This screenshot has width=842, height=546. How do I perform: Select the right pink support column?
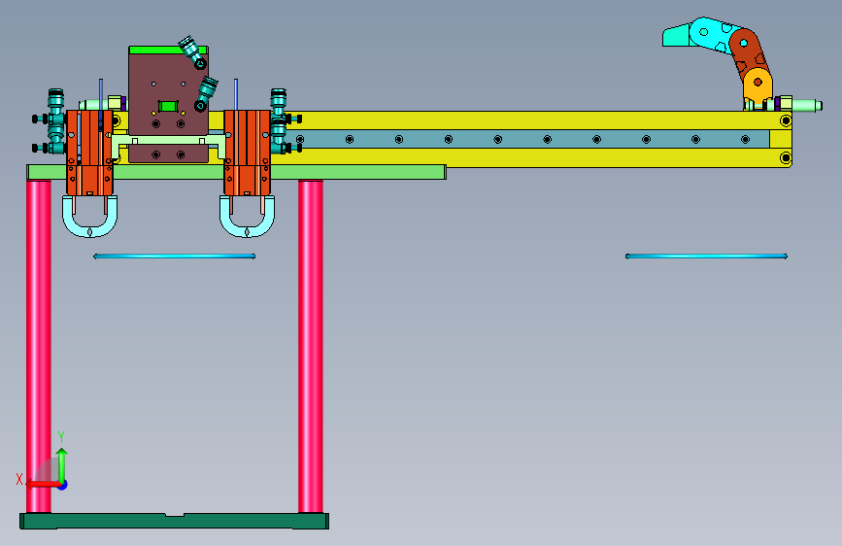(x=311, y=347)
